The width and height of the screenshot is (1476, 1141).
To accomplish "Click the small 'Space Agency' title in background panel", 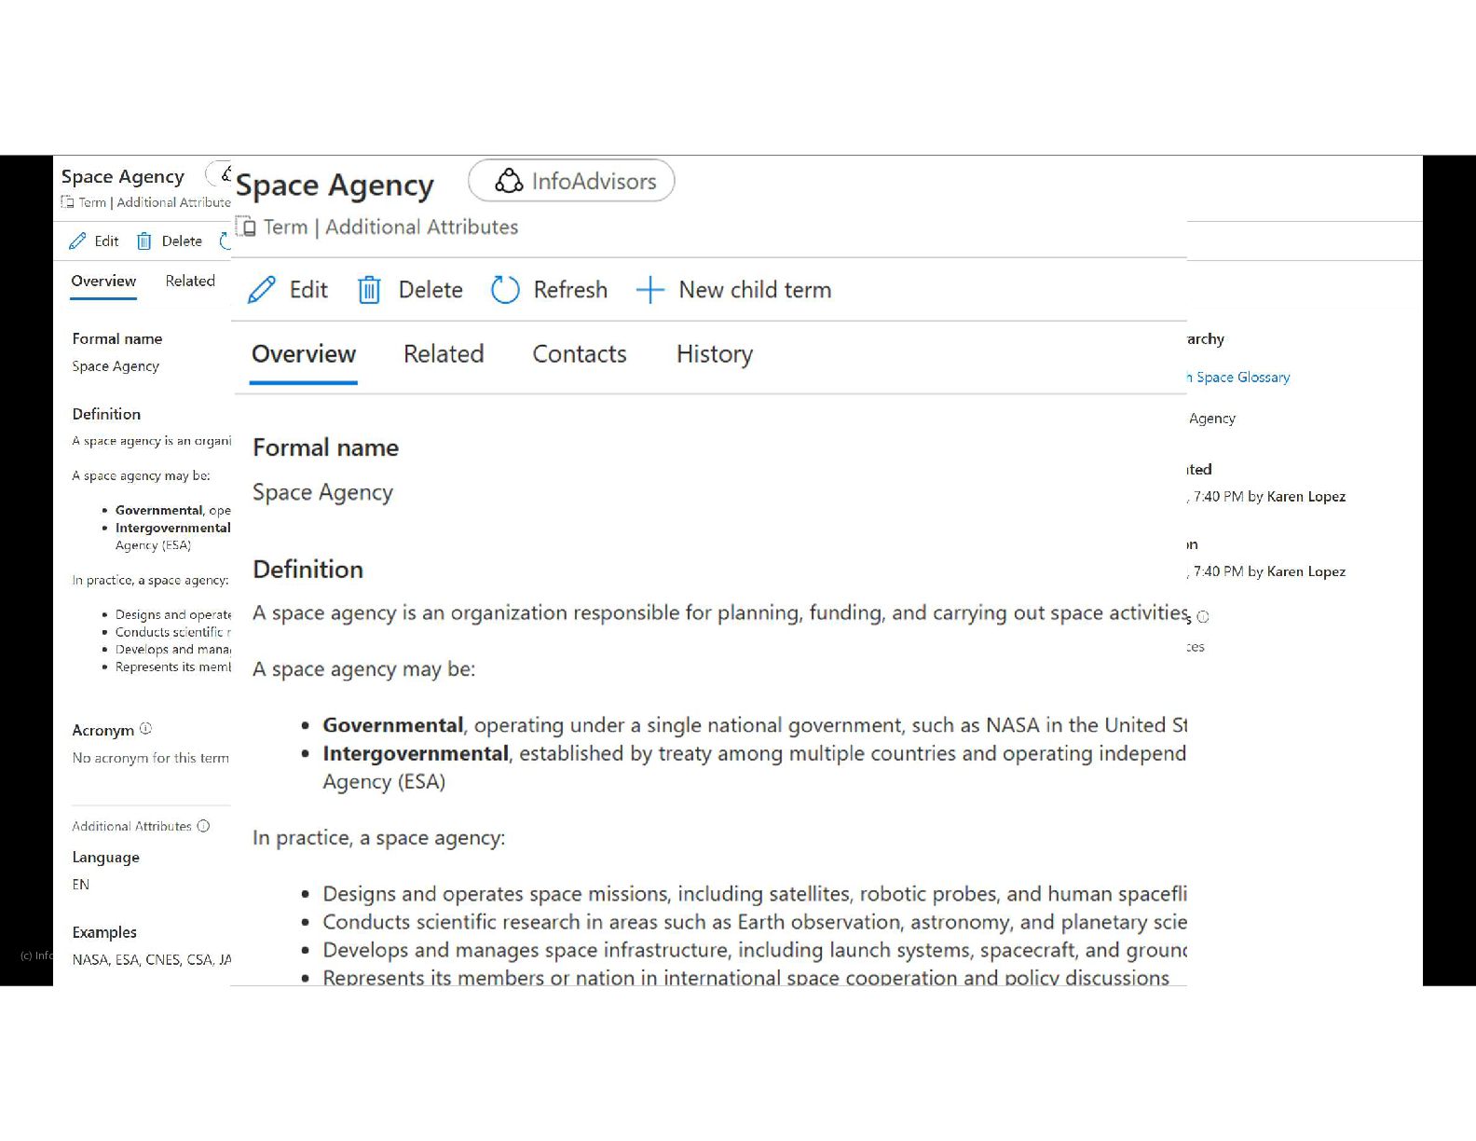I will (123, 176).
